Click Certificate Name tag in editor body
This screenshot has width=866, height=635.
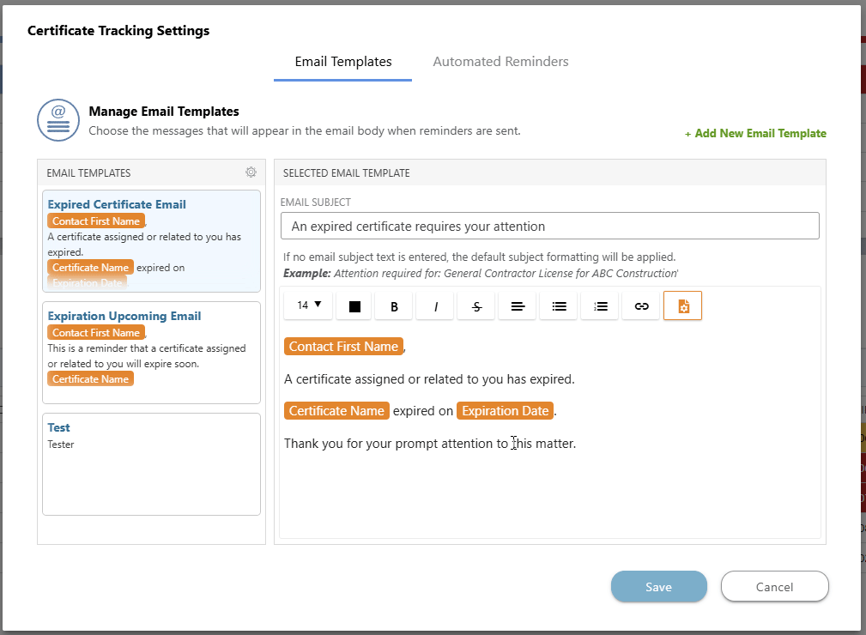[336, 411]
